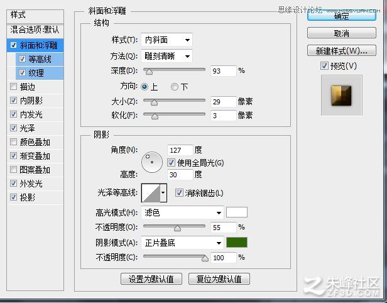Select 混合选项:默认 in the left list

pyautogui.click(x=35, y=30)
